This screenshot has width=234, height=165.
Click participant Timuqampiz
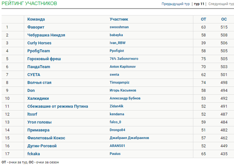[120, 82]
